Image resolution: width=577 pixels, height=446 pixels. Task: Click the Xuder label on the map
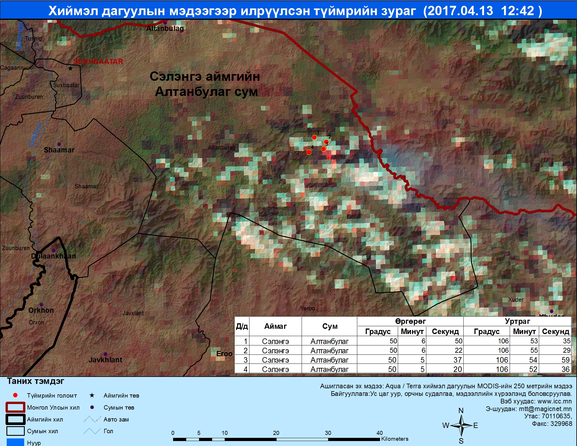click(516, 300)
